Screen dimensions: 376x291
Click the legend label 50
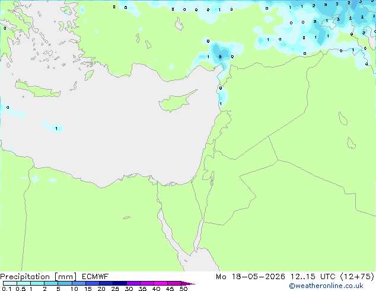point(183,289)
